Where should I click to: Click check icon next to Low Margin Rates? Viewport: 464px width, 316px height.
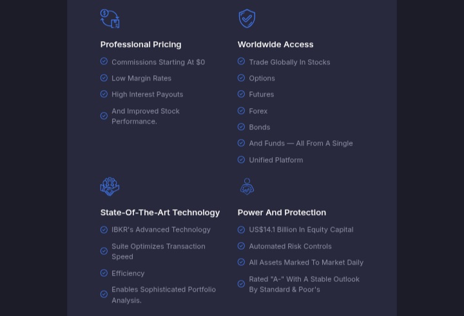pos(104,78)
